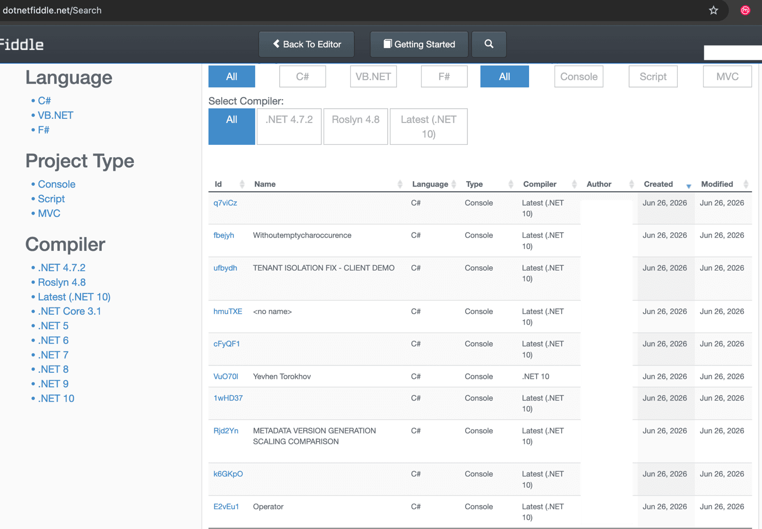Sort table by Author column arrows
762x529 pixels.
click(x=631, y=184)
